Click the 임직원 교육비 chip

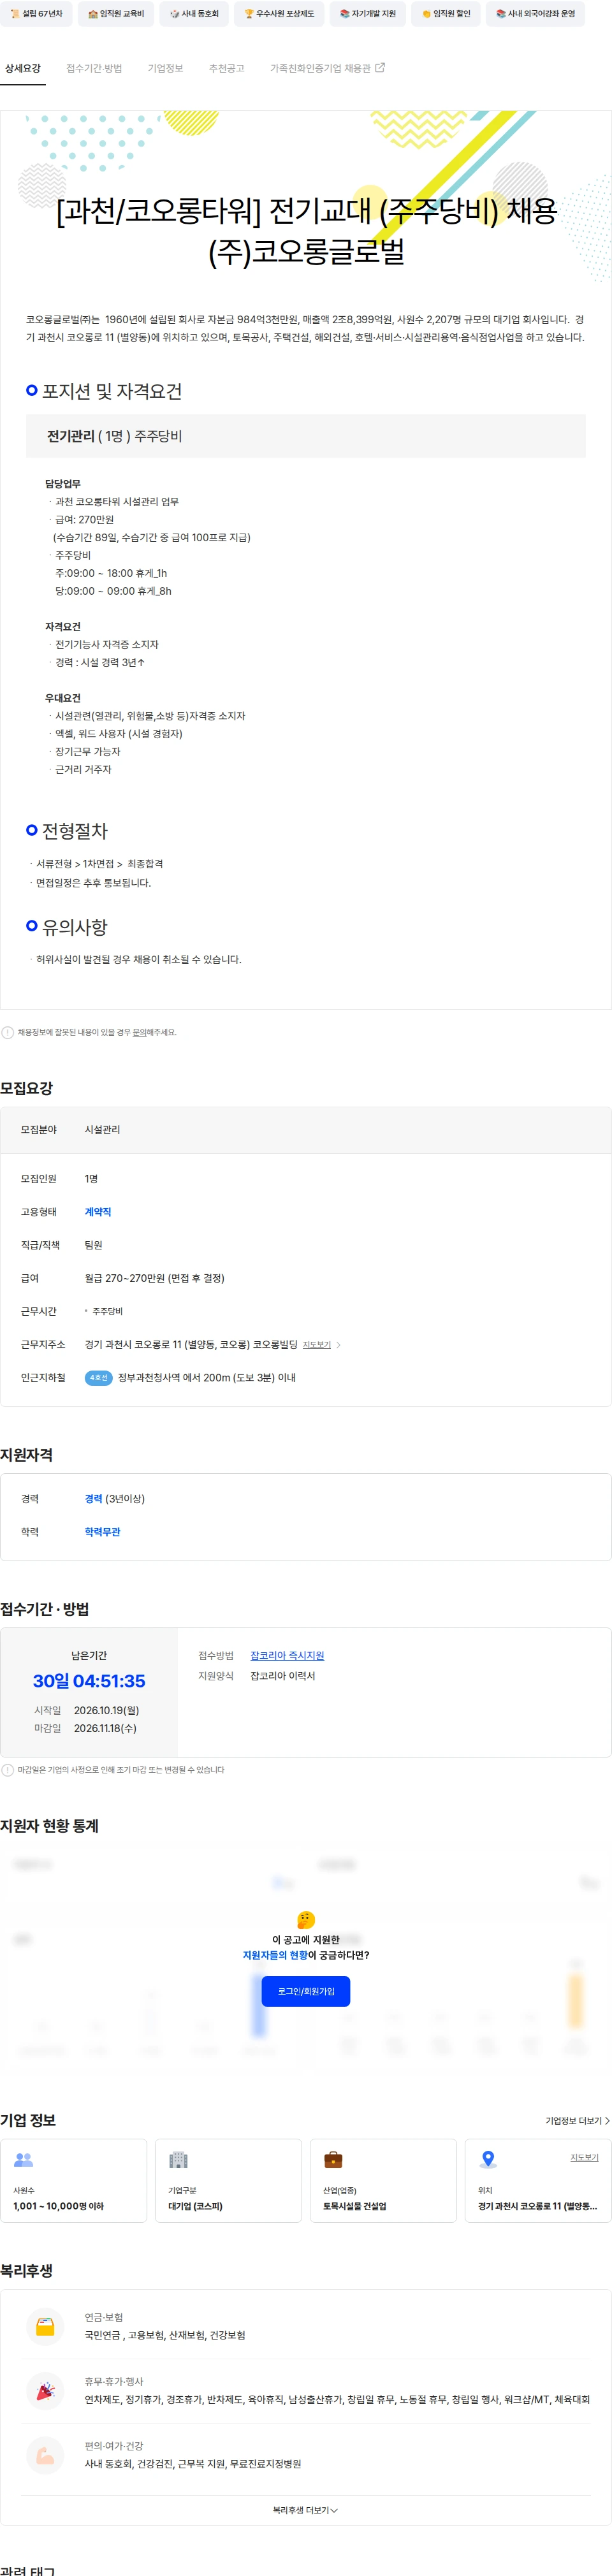(116, 14)
